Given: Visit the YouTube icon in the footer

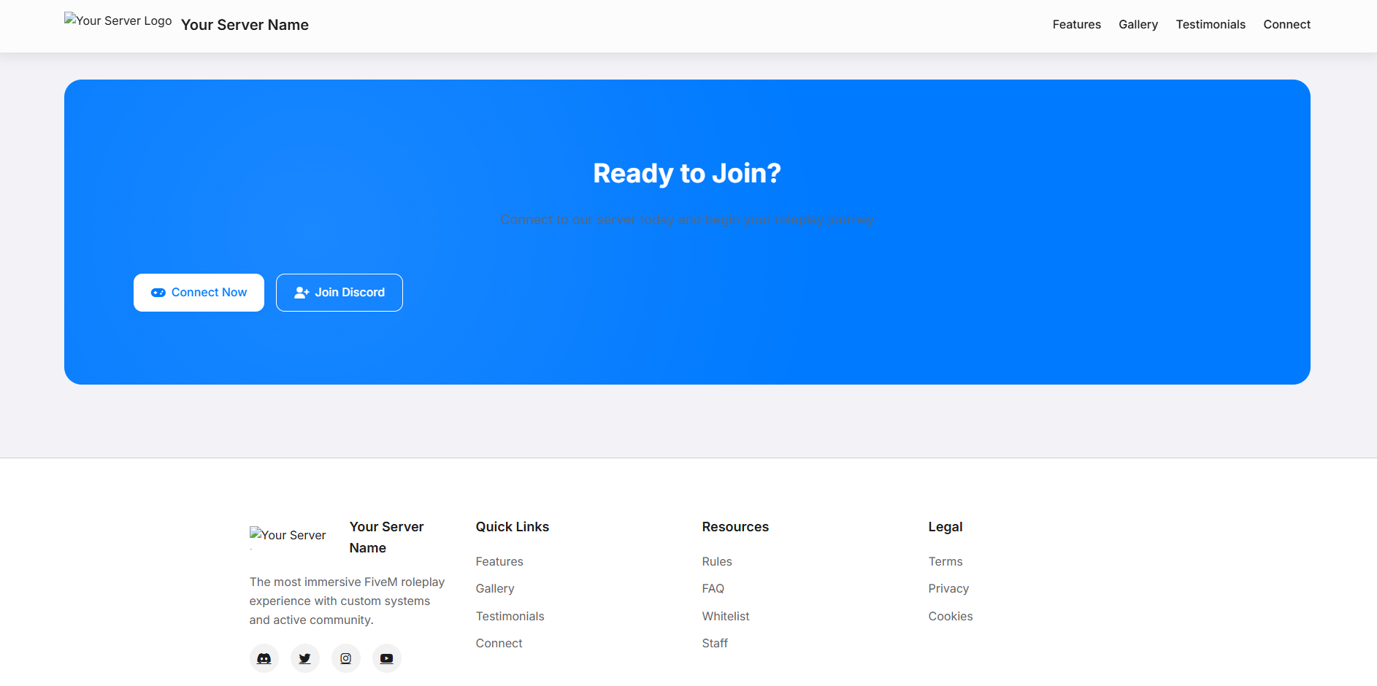Looking at the screenshot, I should click(x=386, y=658).
